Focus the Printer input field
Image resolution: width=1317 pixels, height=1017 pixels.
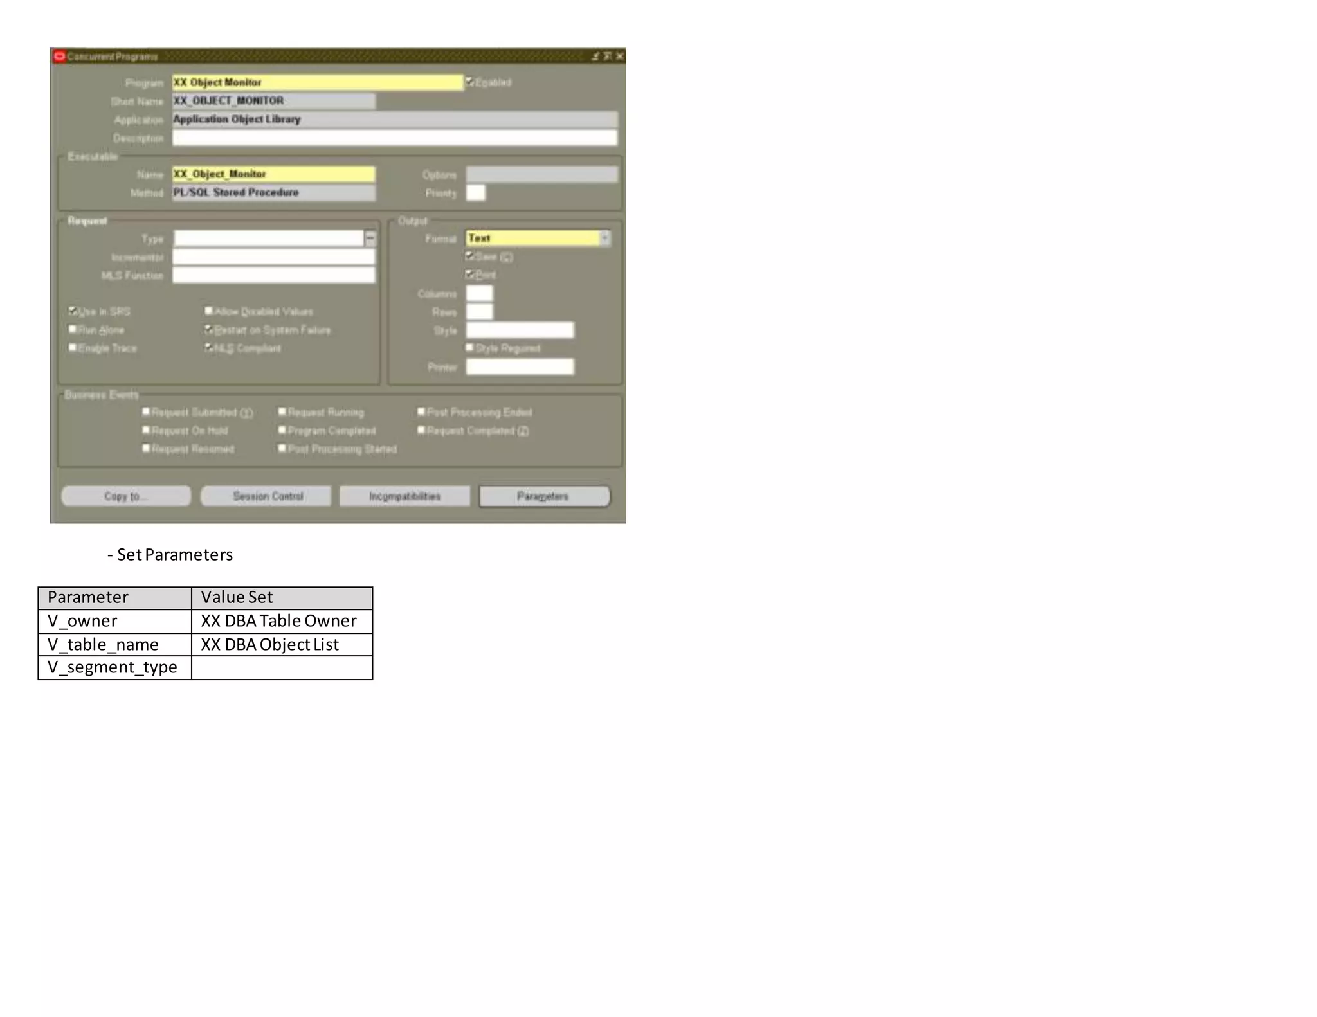[x=520, y=366]
